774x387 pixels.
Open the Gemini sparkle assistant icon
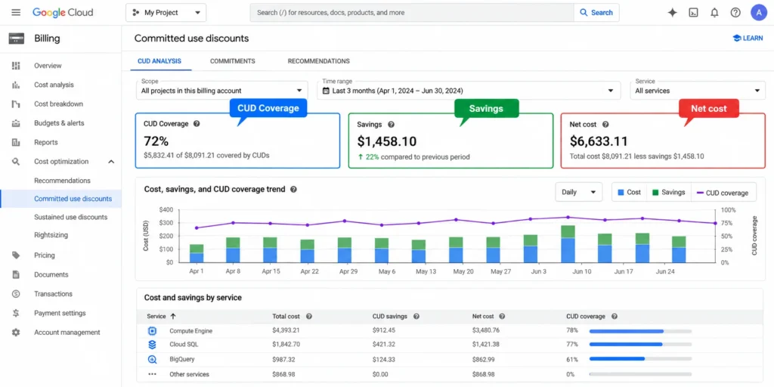click(672, 13)
